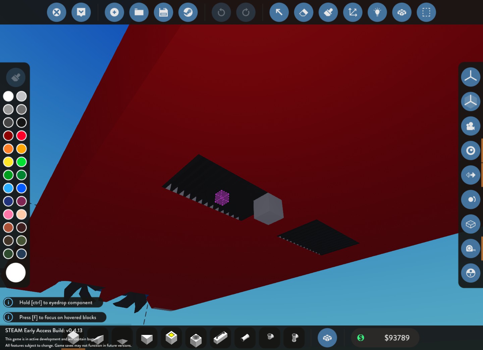Open the load vehicle folder icon

pos(139,12)
